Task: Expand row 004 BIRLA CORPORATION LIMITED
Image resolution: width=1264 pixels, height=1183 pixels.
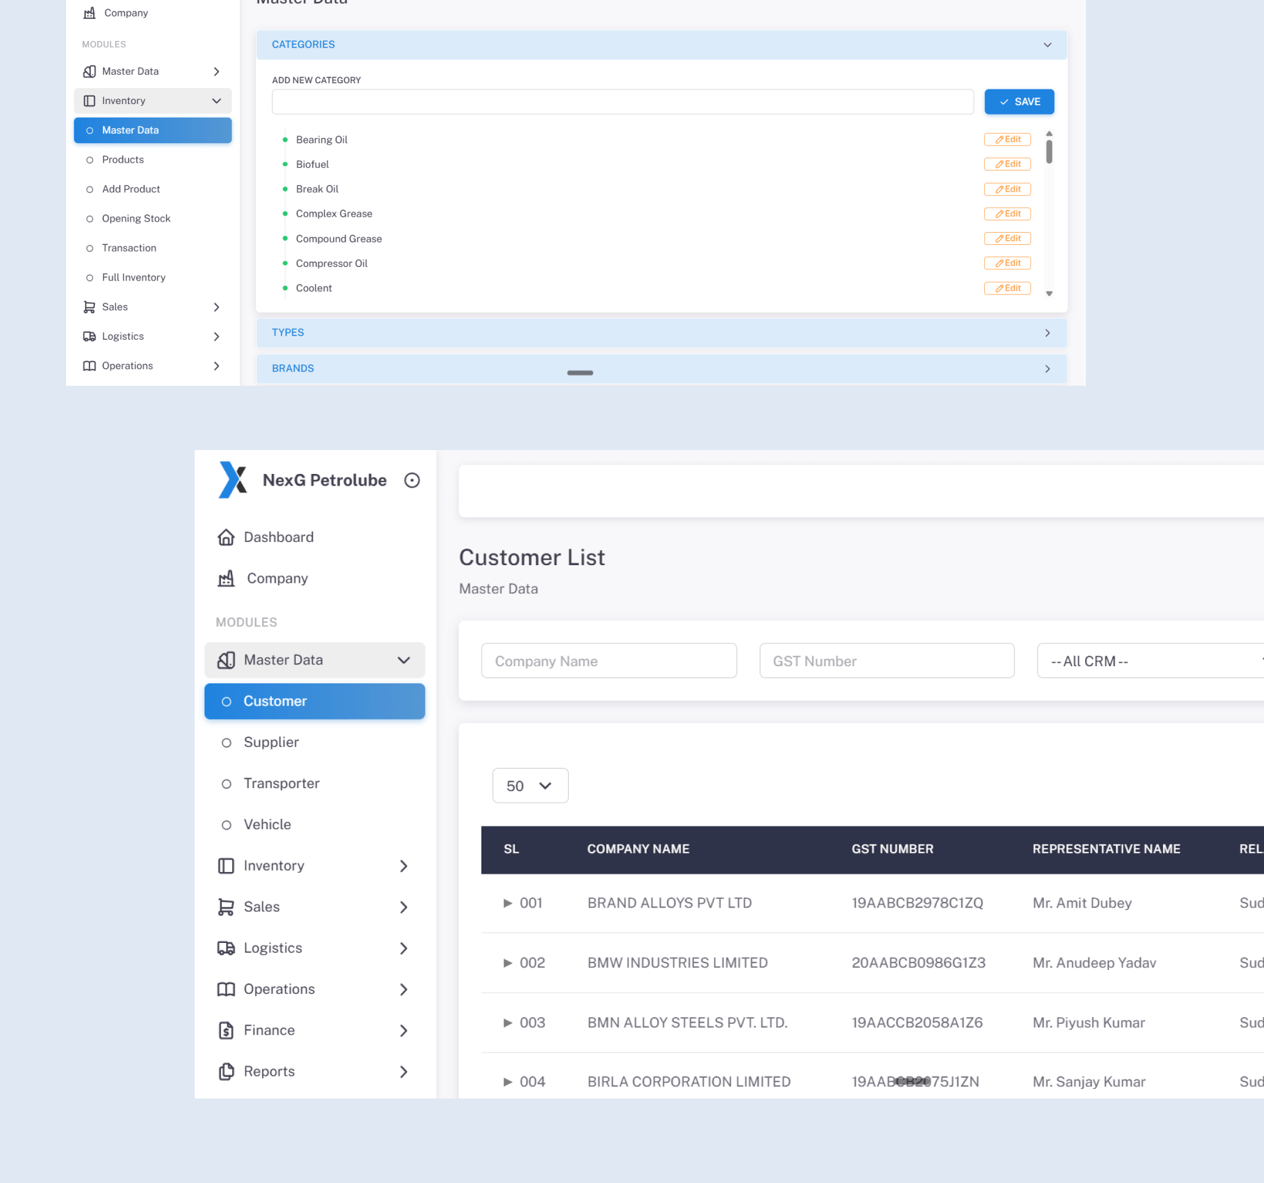Action: pyautogui.click(x=508, y=1081)
